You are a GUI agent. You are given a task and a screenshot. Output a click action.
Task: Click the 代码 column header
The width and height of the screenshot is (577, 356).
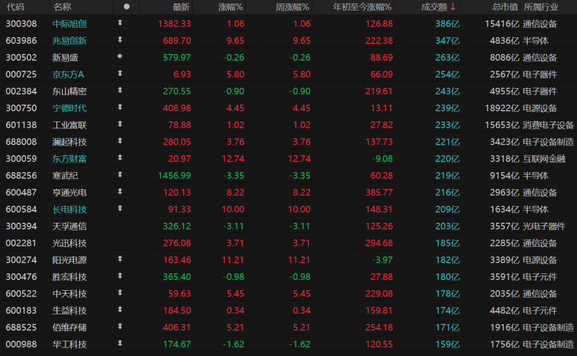click(15, 7)
